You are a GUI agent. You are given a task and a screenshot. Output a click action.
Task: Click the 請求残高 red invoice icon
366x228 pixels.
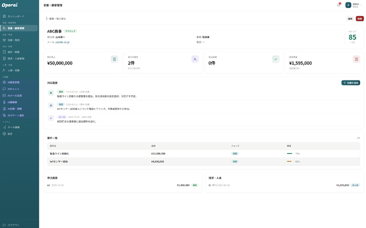pyautogui.click(x=356, y=59)
